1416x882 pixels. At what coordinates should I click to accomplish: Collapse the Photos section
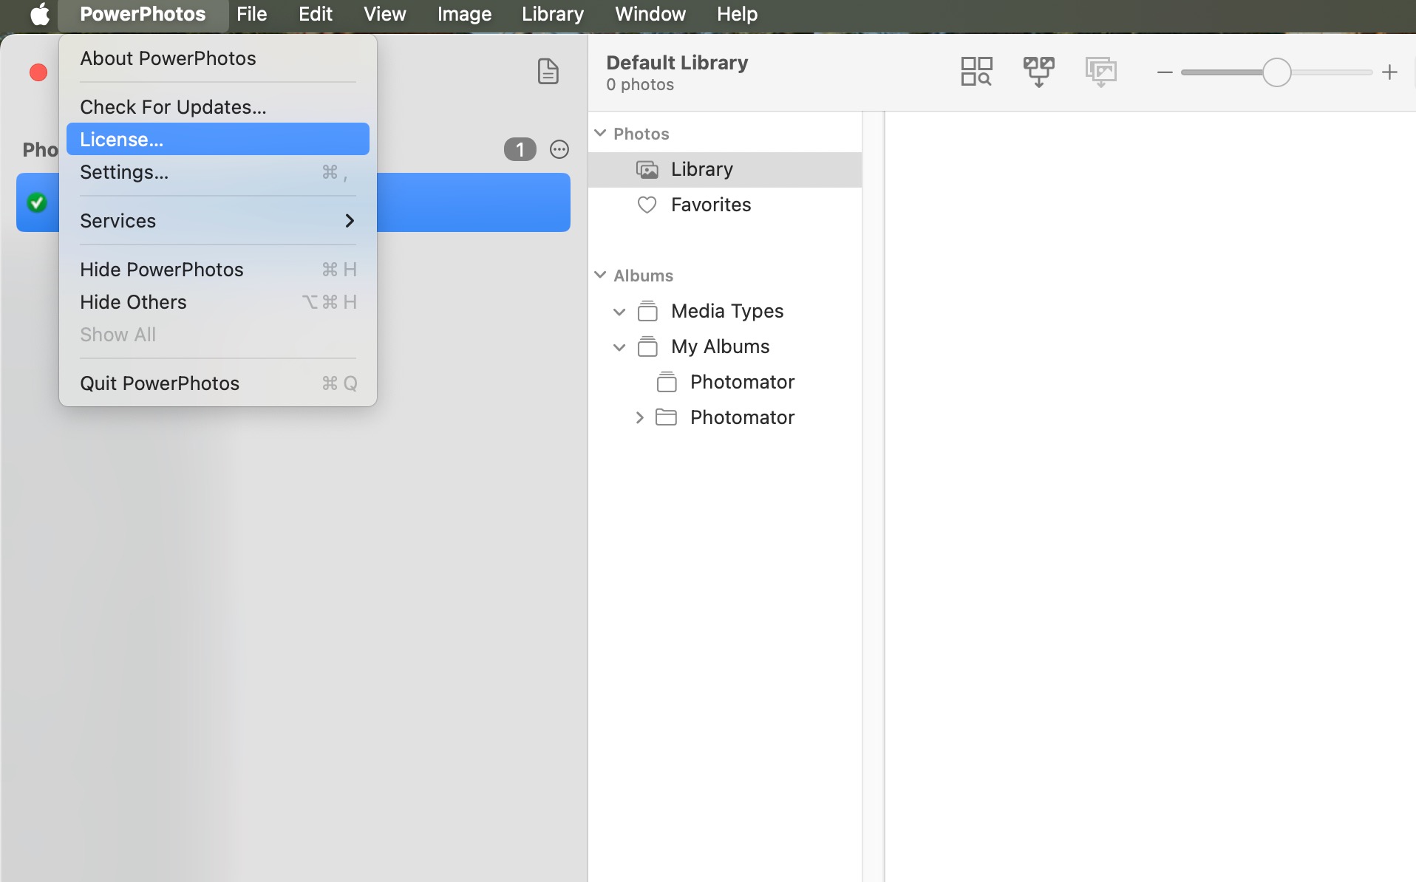tap(600, 133)
